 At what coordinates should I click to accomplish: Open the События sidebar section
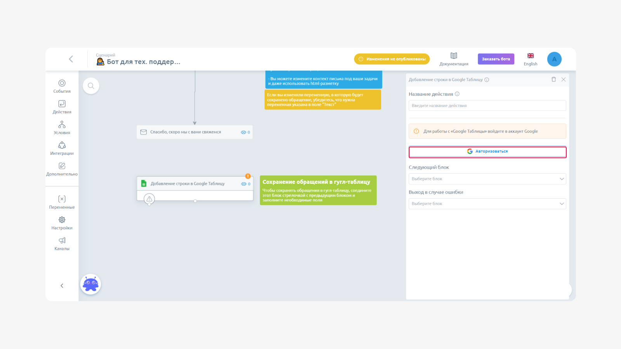(x=62, y=86)
